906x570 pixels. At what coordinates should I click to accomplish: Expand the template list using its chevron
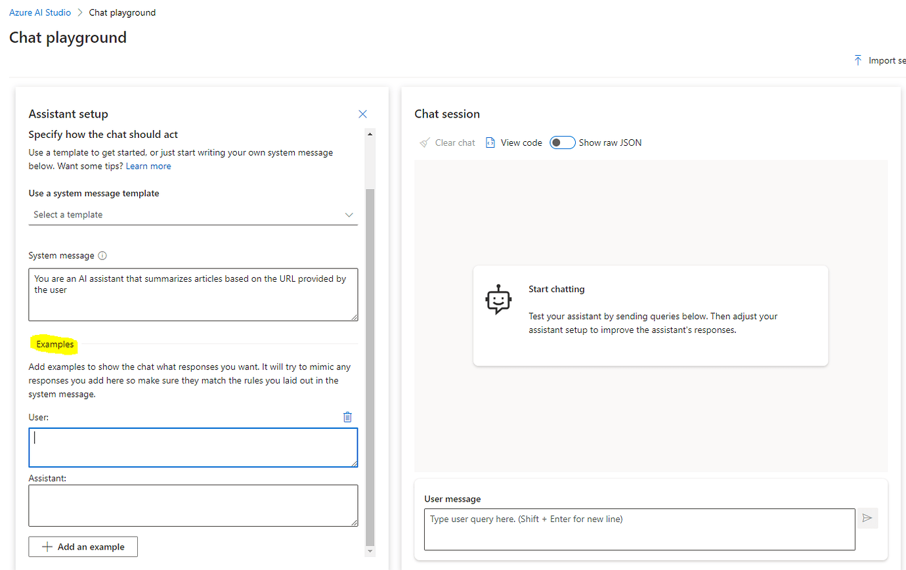tap(349, 215)
